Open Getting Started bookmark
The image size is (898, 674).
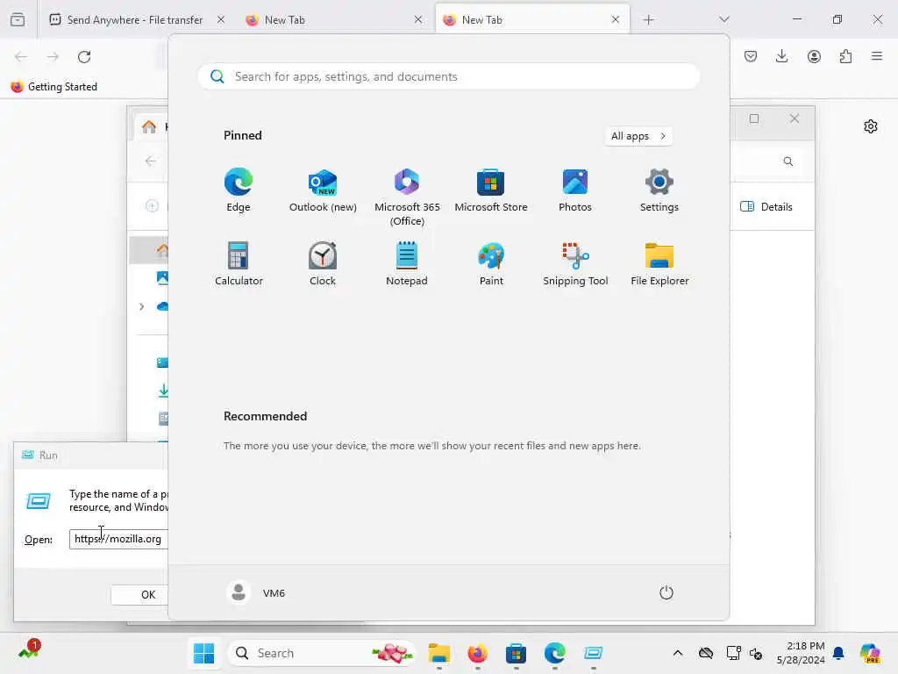pyautogui.click(x=54, y=87)
